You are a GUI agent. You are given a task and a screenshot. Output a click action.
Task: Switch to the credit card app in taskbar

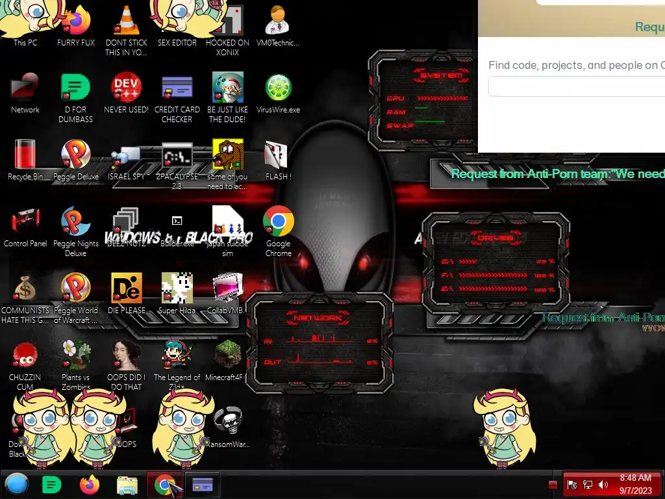[x=203, y=485]
